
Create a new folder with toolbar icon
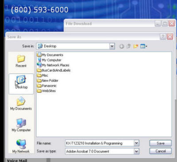tap(135, 46)
